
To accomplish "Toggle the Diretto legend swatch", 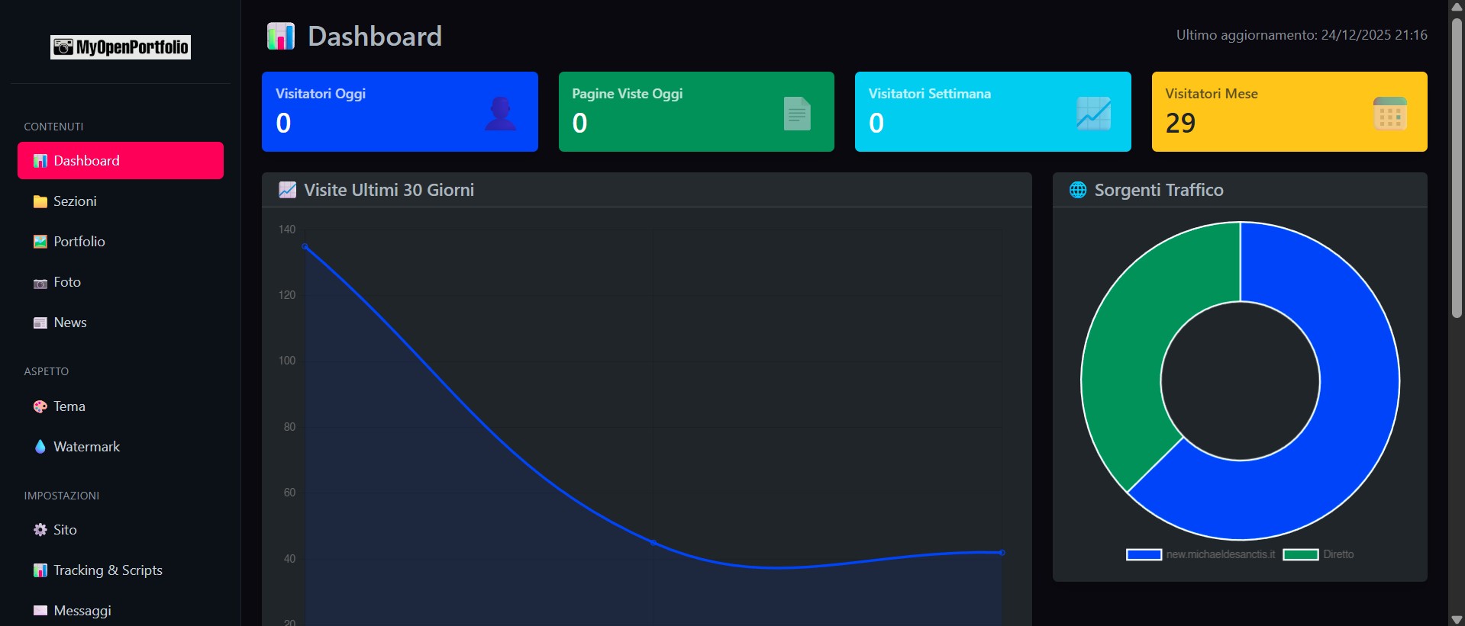I will (x=1301, y=554).
